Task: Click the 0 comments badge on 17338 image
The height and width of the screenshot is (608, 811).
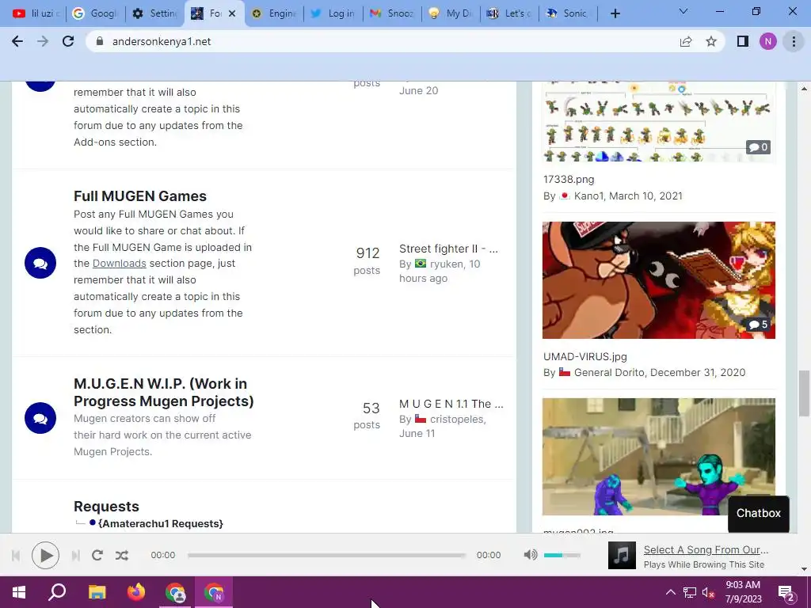Action: 758,147
